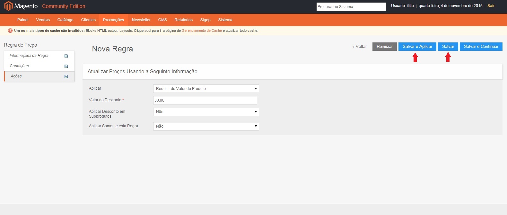Click the save icon beside Informações da Regra
The width and height of the screenshot is (507, 215).
66,56
